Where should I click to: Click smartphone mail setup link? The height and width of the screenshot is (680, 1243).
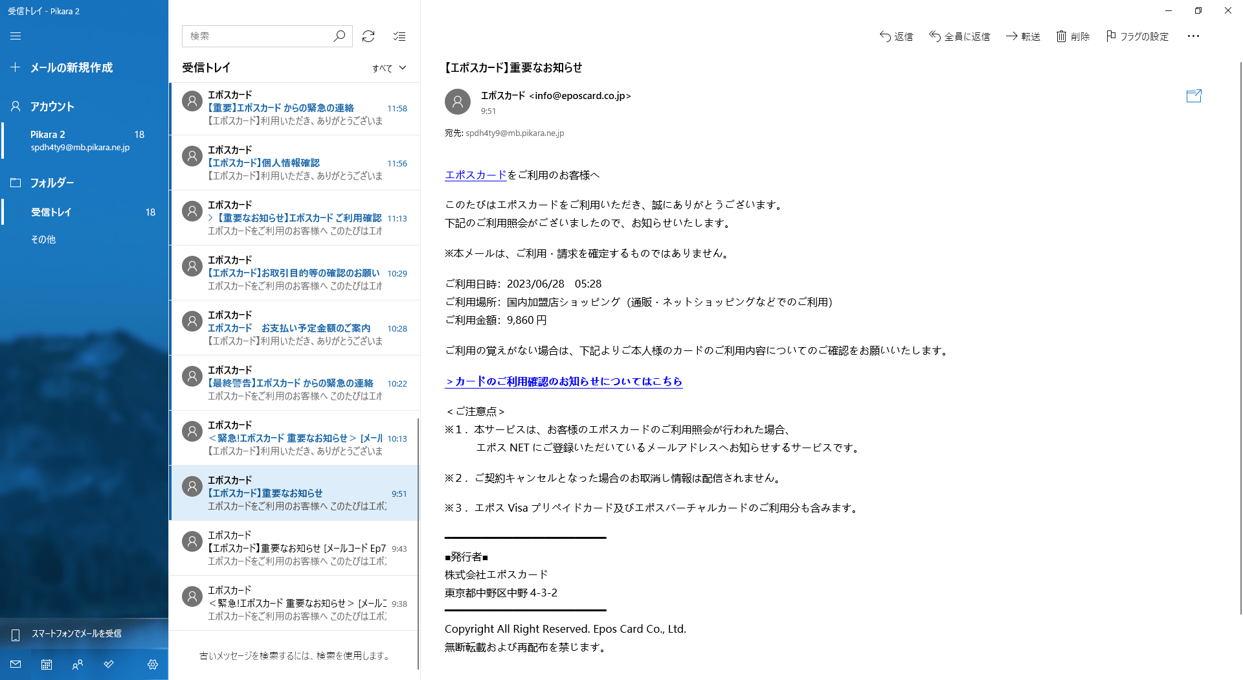pos(84,633)
